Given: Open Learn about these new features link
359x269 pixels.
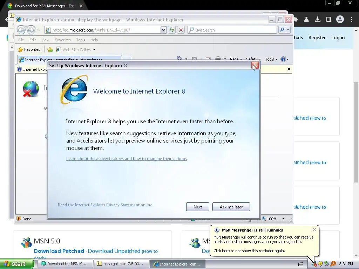Looking at the screenshot, I should 126,159.
